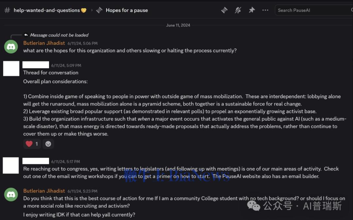Toggle notification settings bell icon

238,10
